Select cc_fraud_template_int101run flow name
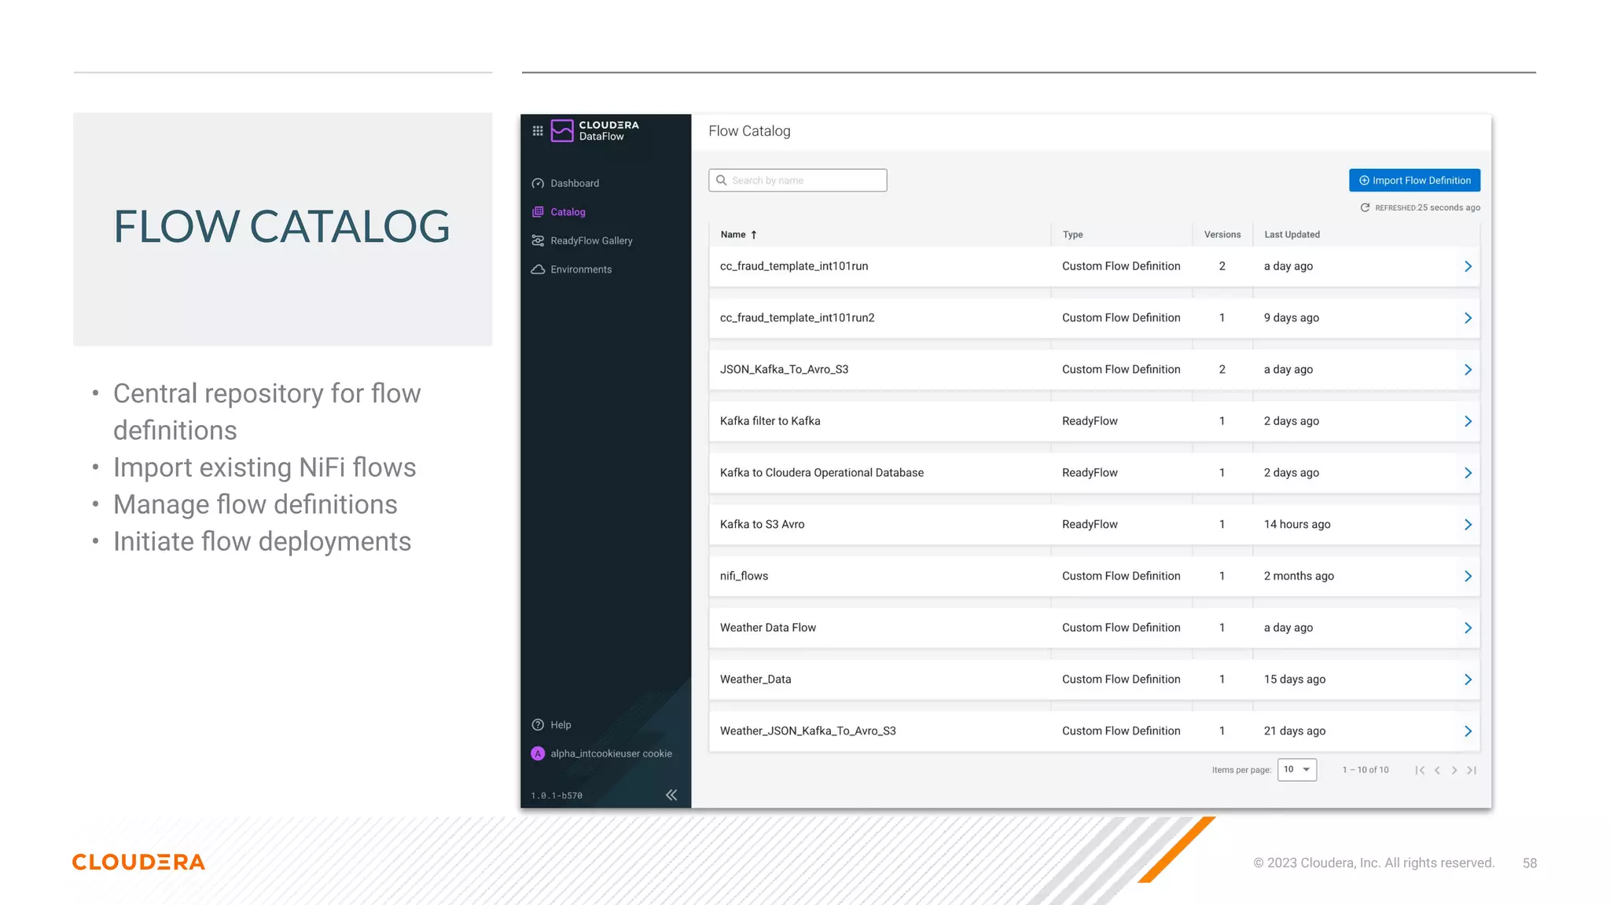The image size is (1610, 905). pos(794,266)
